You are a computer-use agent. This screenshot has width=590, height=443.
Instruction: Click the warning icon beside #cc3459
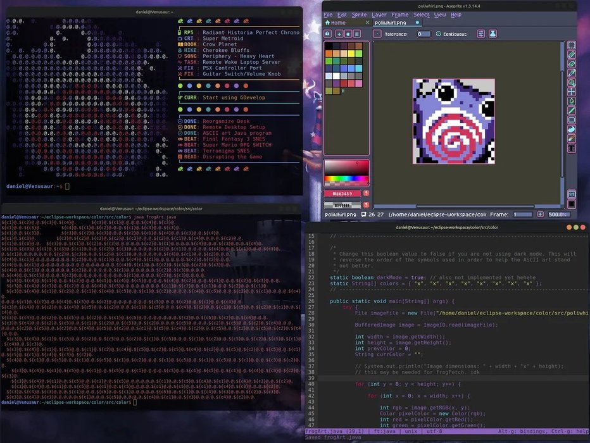[x=366, y=193]
